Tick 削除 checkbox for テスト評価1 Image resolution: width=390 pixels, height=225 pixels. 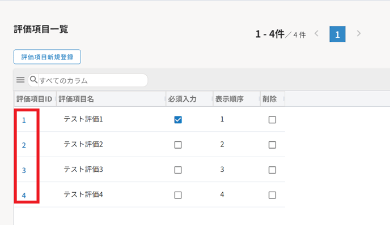(x=272, y=120)
